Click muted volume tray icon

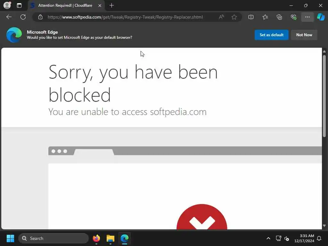(287, 238)
